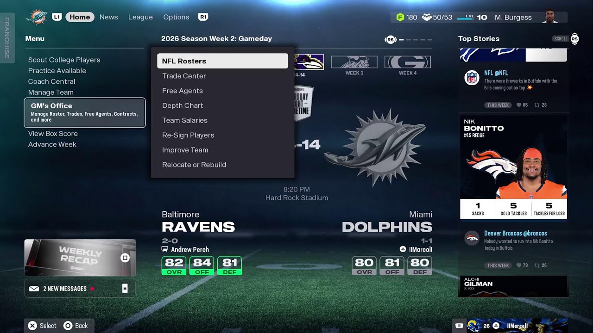Select Scout College Players

64,60
